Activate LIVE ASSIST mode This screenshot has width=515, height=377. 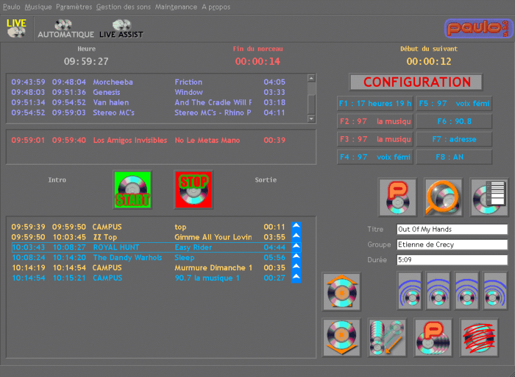(121, 28)
